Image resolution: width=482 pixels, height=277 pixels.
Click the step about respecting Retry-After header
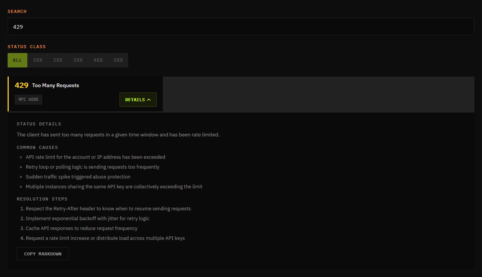[x=108, y=208]
